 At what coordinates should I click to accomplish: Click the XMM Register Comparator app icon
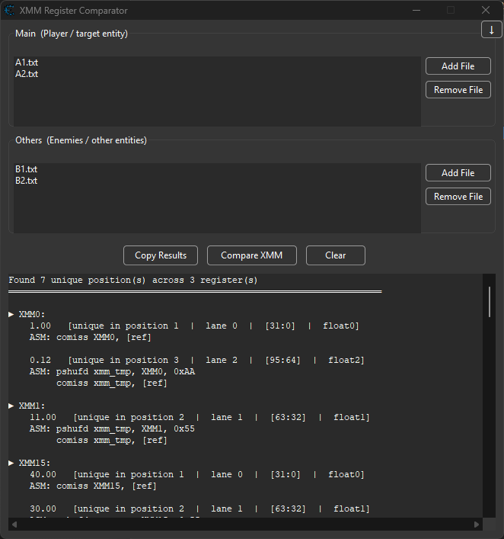9,11
